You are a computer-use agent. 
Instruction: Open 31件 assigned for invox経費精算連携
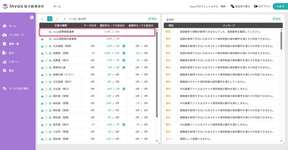[117, 32]
